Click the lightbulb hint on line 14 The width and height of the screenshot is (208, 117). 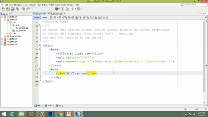[x=37, y=73]
